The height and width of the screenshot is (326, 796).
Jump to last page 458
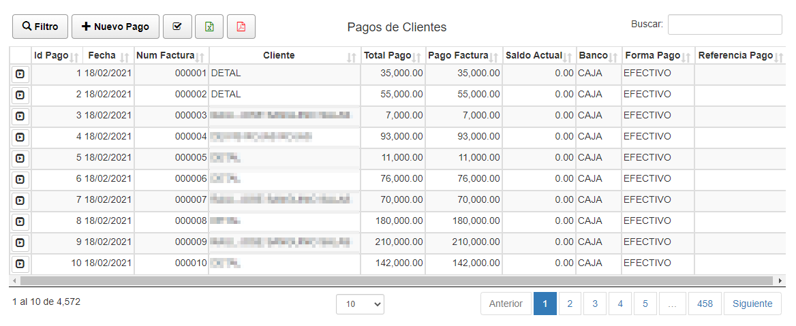[705, 304]
